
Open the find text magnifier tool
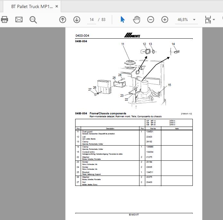pos(33,20)
